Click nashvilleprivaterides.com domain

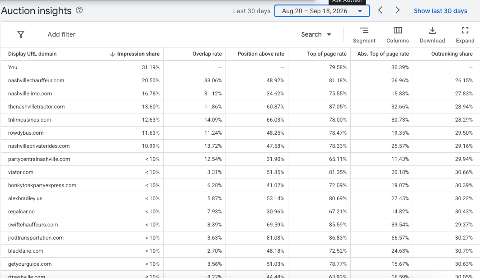[x=39, y=146]
